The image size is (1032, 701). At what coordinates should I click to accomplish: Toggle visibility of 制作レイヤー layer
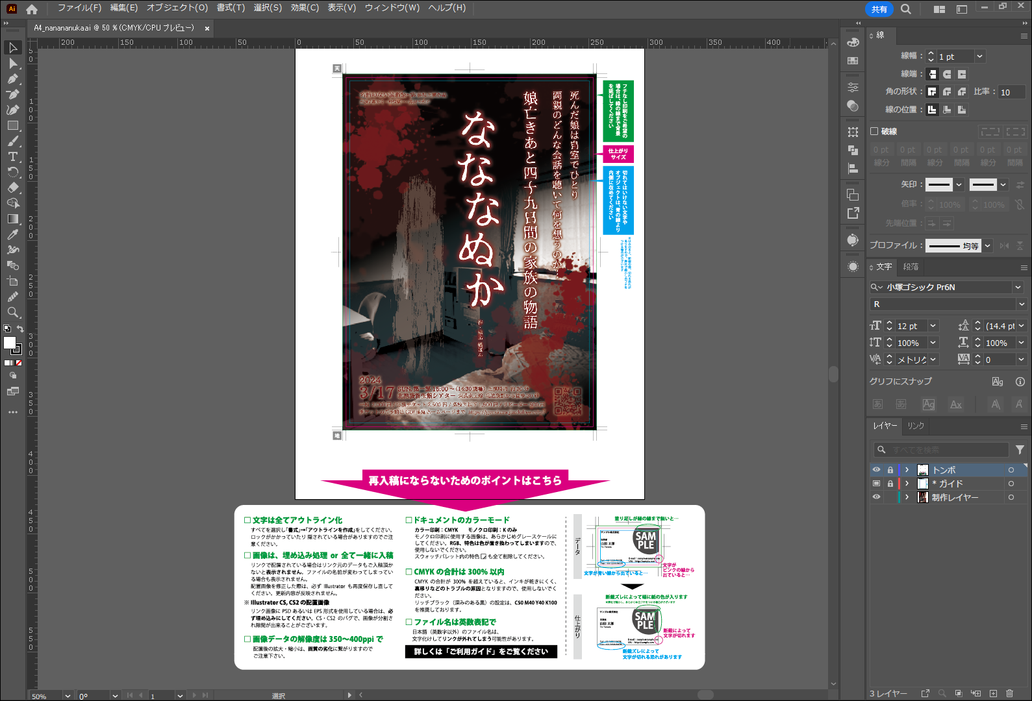876,497
